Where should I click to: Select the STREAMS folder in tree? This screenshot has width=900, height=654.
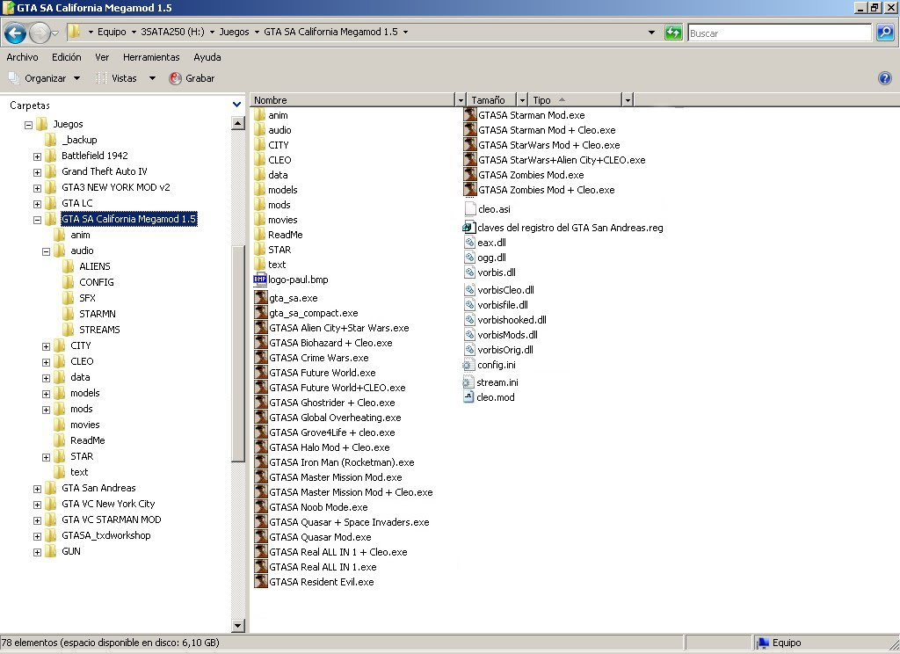click(99, 330)
